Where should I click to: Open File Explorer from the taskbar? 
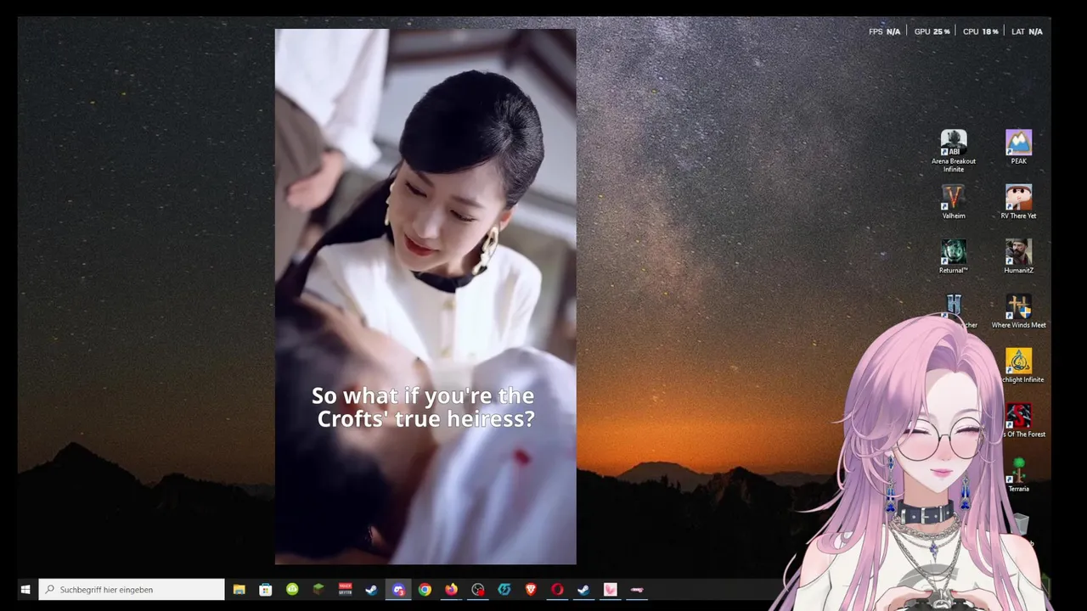239,590
